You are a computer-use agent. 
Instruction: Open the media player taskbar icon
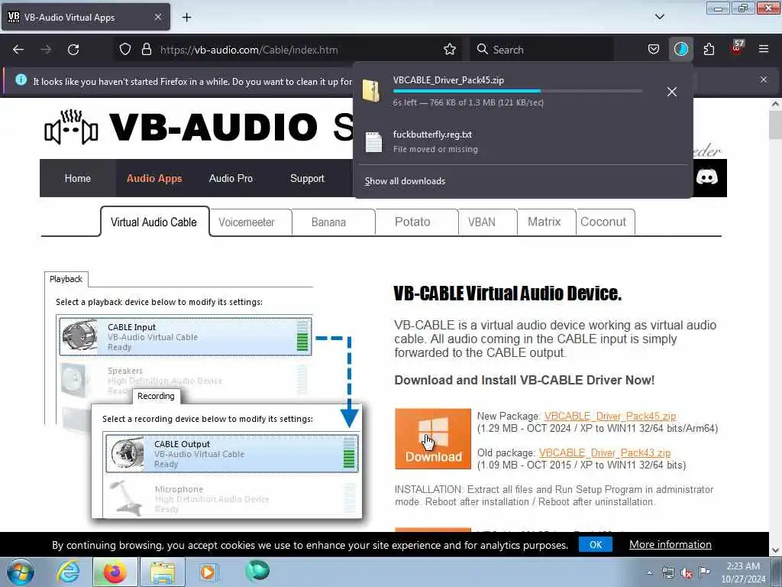pos(208,572)
